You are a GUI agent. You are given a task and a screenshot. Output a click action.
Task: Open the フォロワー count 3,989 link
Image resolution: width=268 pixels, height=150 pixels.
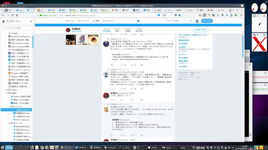128,30
